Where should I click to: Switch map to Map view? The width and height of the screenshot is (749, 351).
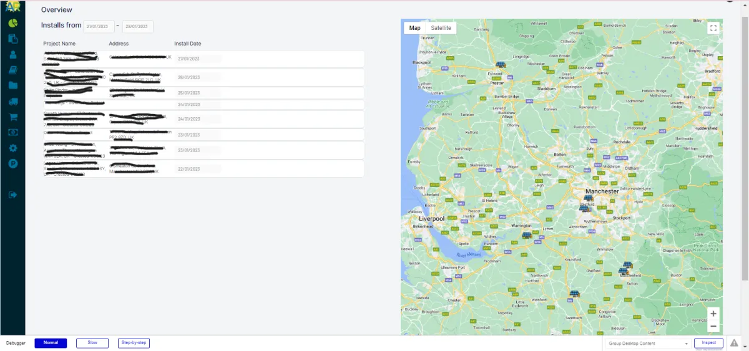(415, 28)
